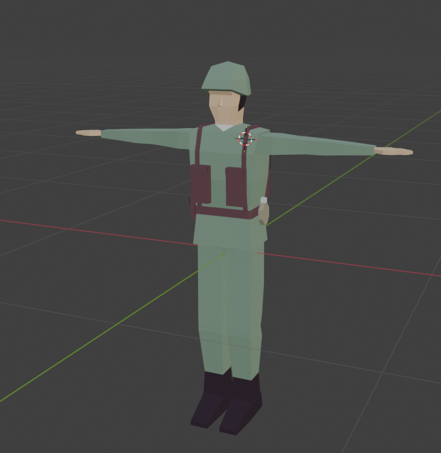The width and height of the screenshot is (441, 453).
Task: Select the canteen bottle on the belt
Action: coord(263,212)
